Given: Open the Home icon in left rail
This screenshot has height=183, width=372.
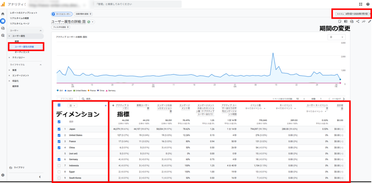Looking at the screenshot, I should coord(3,14).
